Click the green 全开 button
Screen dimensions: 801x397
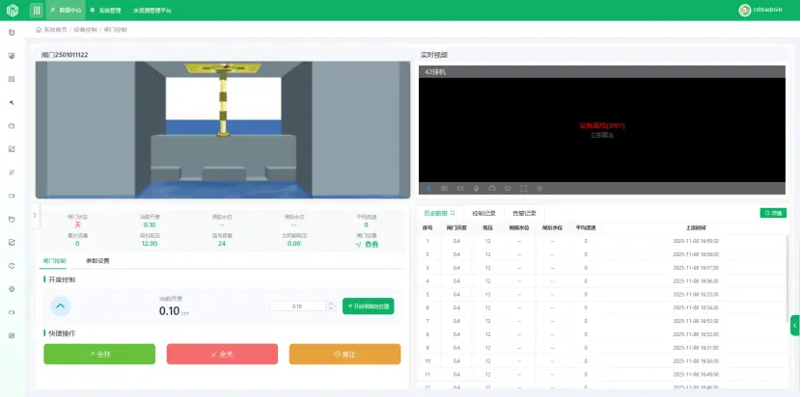(x=99, y=354)
